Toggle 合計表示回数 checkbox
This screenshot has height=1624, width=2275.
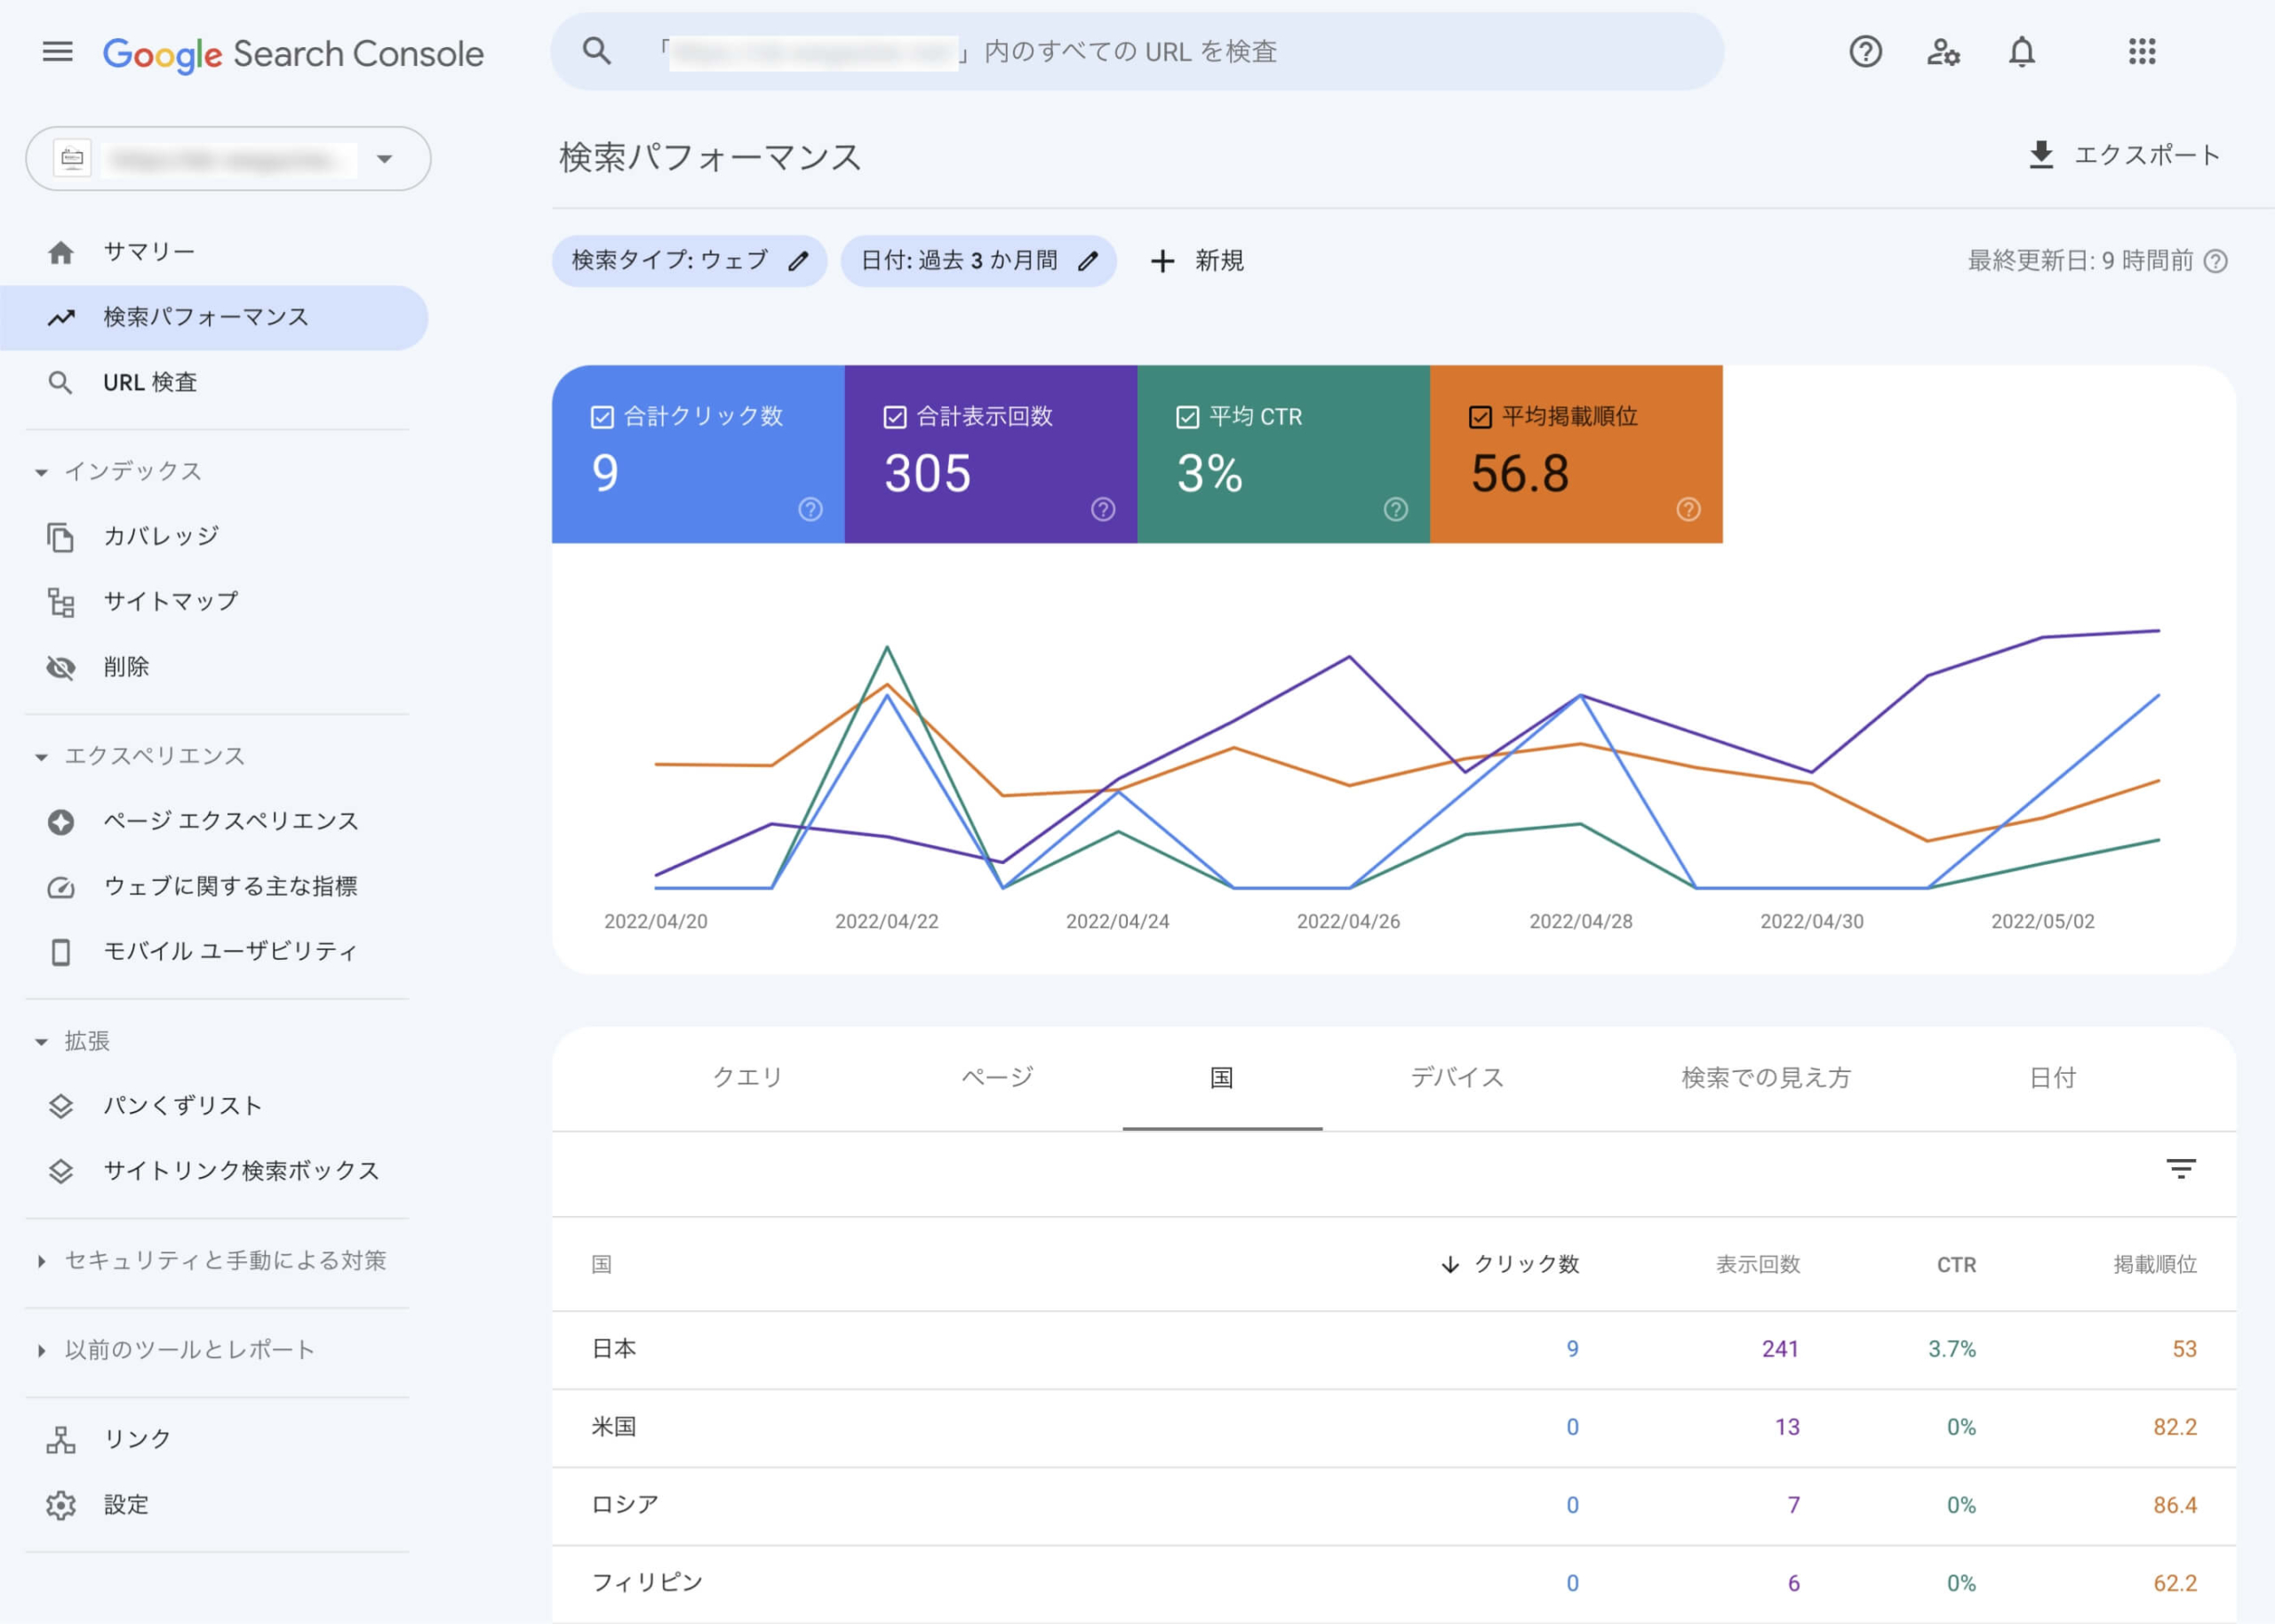click(895, 417)
